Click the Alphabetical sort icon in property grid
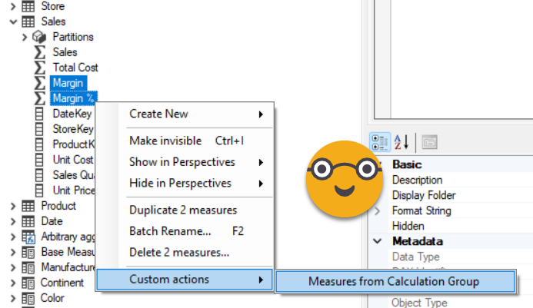The height and width of the screenshot is (308, 533). (401, 141)
